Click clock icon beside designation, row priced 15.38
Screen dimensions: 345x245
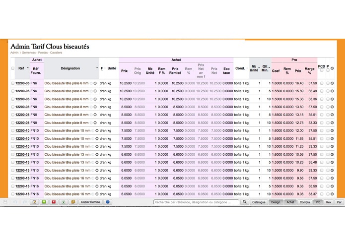point(95,99)
